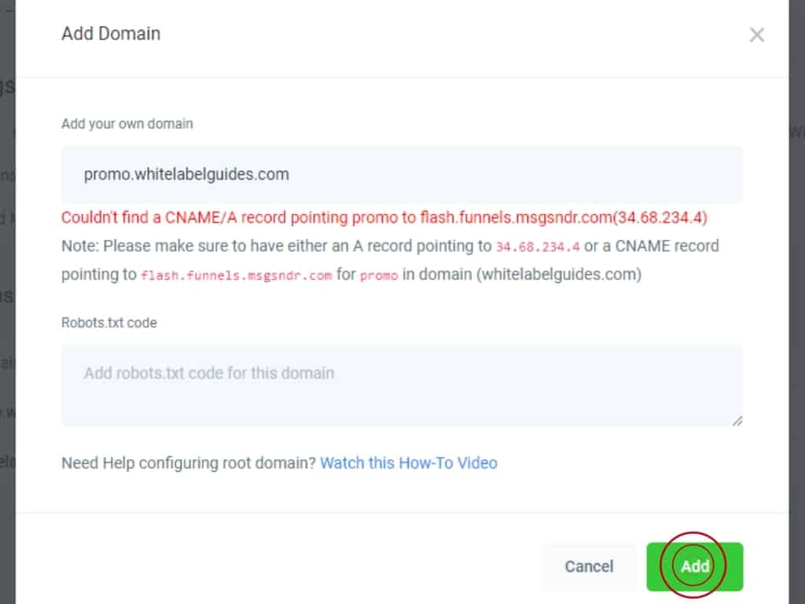805x604 pixels.
Task: Click the "Need Help configuring root domain?" text
Action: click(189, 462)
